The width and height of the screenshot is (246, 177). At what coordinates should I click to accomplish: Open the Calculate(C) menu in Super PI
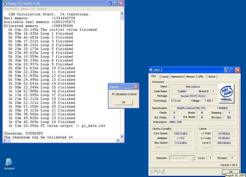pos(11,9)
